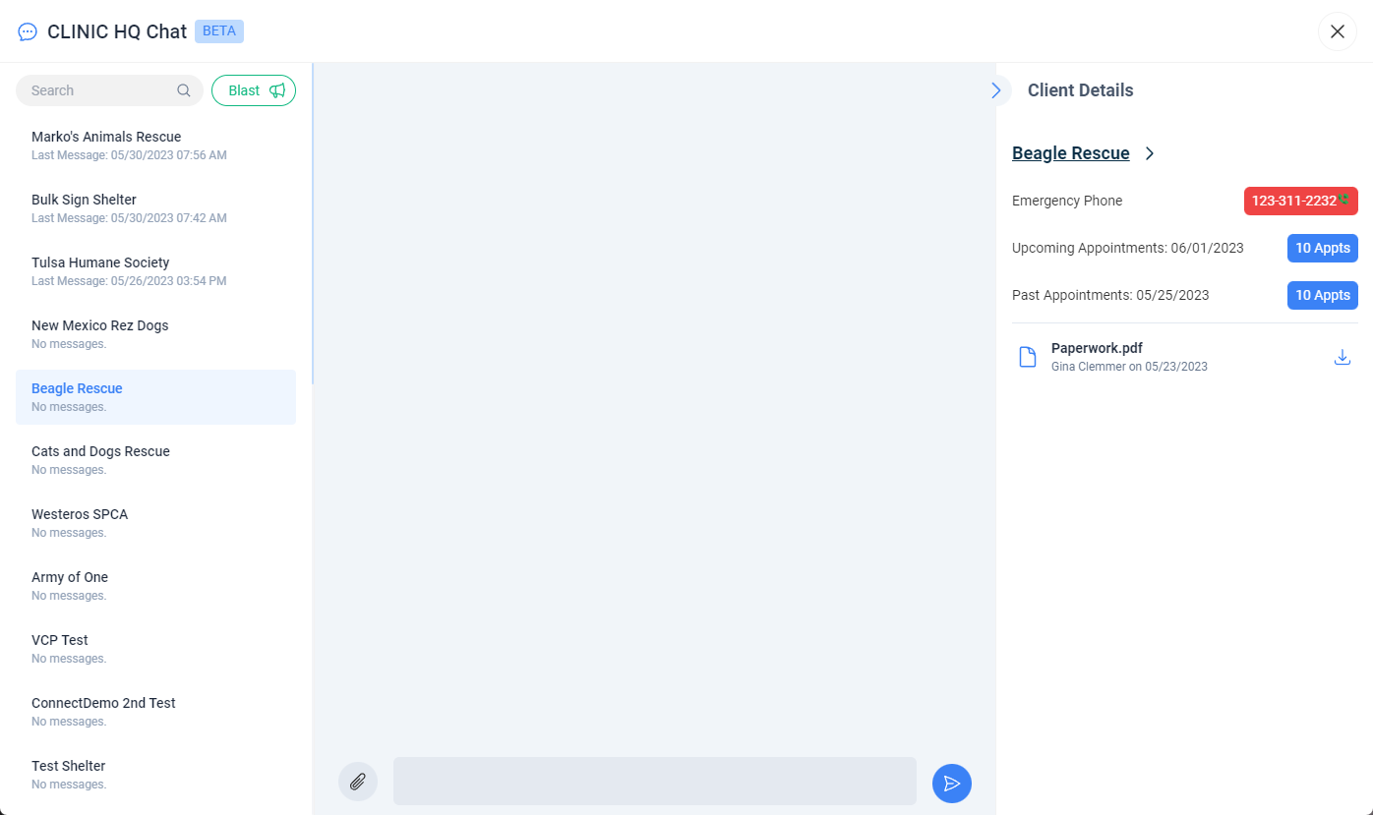Download the Paperwork.pdf file
The height and width of the screenshot is (815, 1373).
1342,358
